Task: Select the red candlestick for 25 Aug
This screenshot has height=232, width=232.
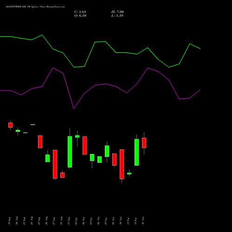Action: [x=40, y=142]
